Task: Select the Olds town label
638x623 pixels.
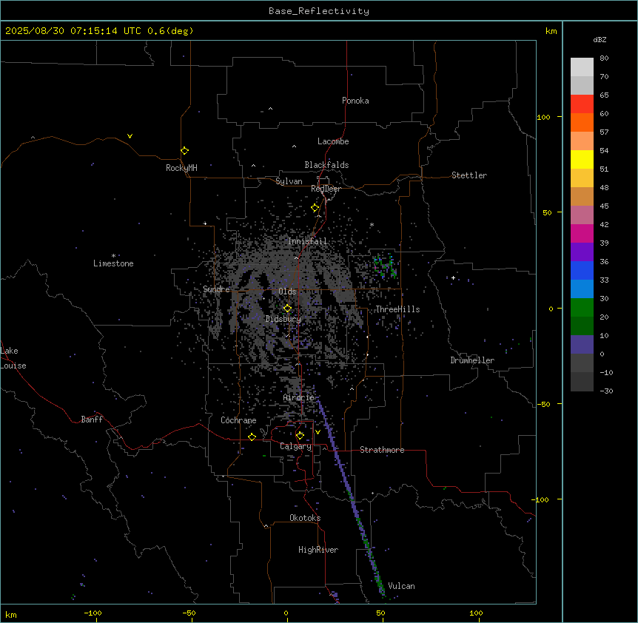Action: tap(287, 292)
